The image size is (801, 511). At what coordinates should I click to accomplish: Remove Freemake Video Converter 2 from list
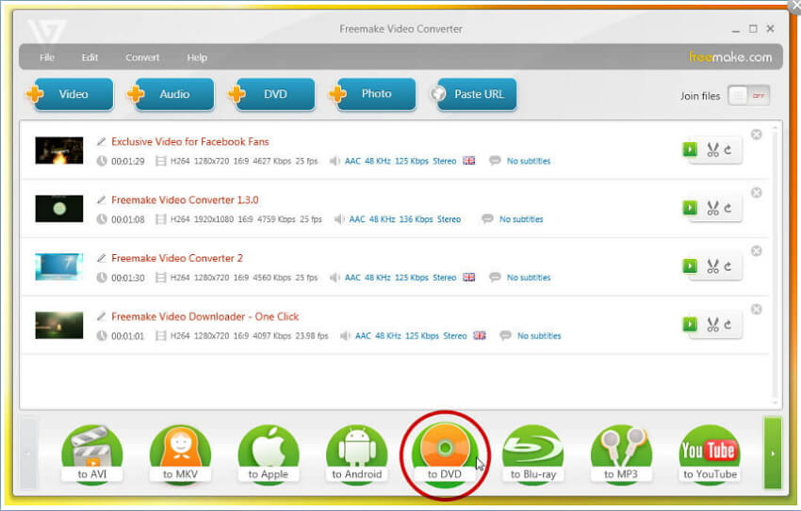757,251
